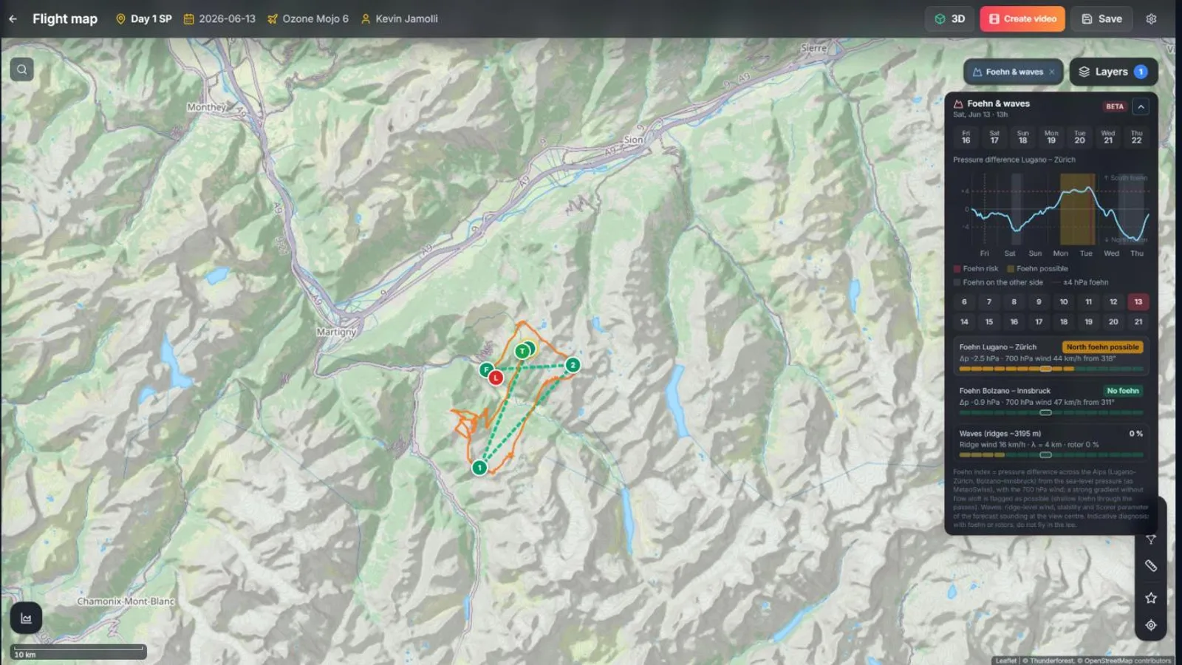
Task: Click the Foehn Lugano – Zürich gauge bar
Action: tap(1051, 369)
